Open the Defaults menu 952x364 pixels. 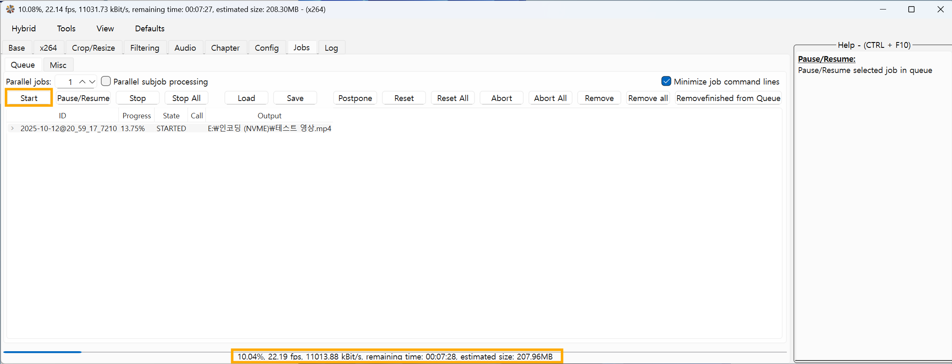tap(150, 28)
